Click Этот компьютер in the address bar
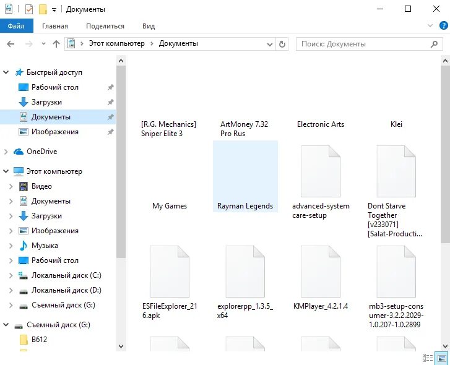Screen dimensions: 450x365 click(116, 43)
